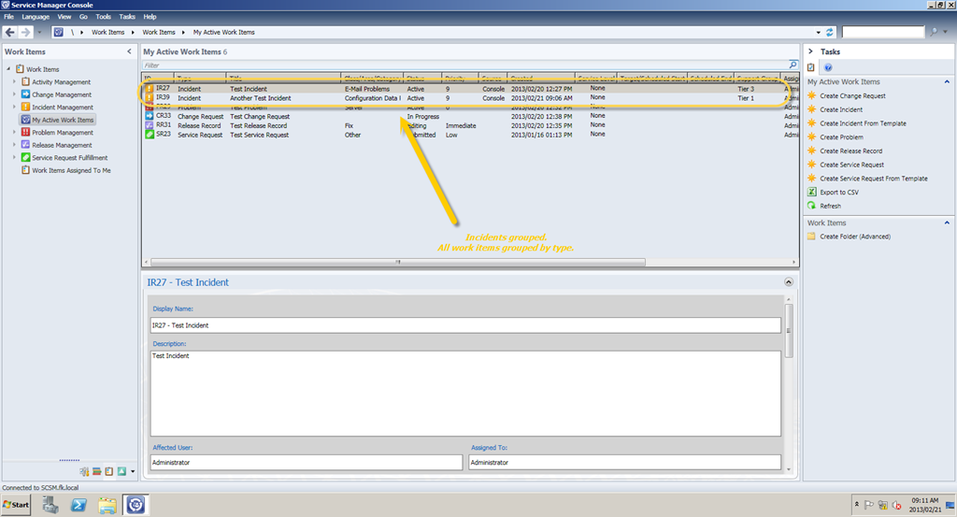Click the Export to CSV icon
957x517 pixels.
click(811, 192)
